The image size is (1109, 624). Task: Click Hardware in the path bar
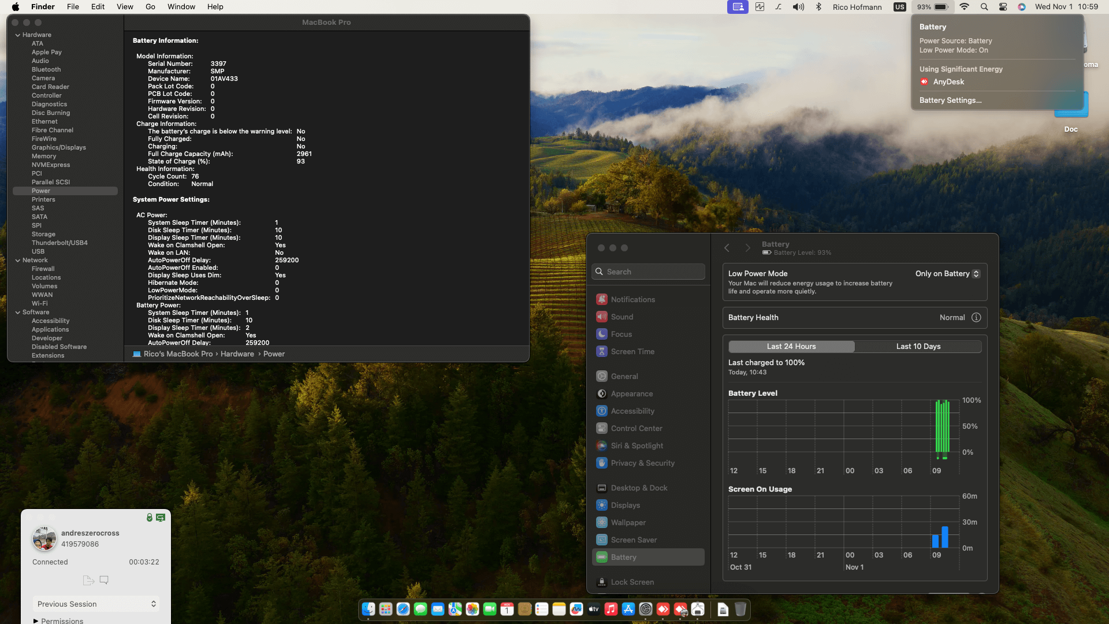237,354
